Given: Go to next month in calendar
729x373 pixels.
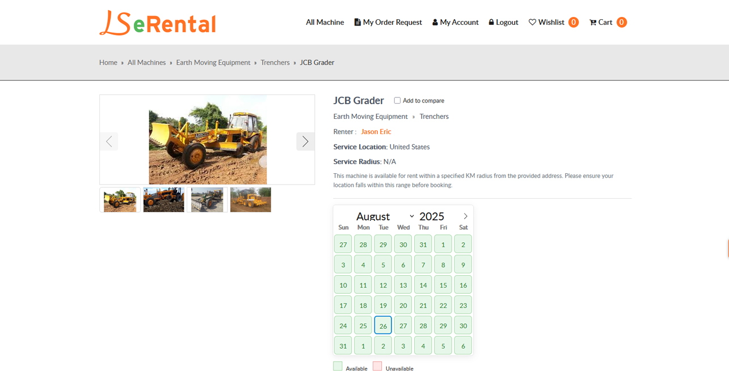Looking at the screenshot, I should click(465, 216).
